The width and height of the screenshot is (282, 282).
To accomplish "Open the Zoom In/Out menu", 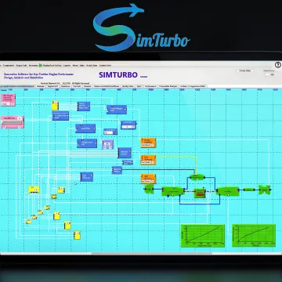I will (105, 65).
